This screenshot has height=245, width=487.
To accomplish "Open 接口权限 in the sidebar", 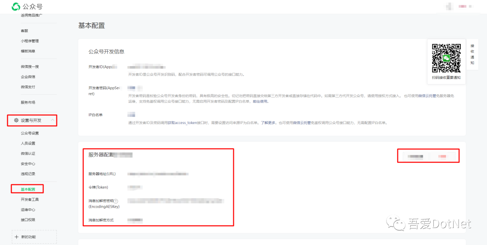I will point(28,220).
